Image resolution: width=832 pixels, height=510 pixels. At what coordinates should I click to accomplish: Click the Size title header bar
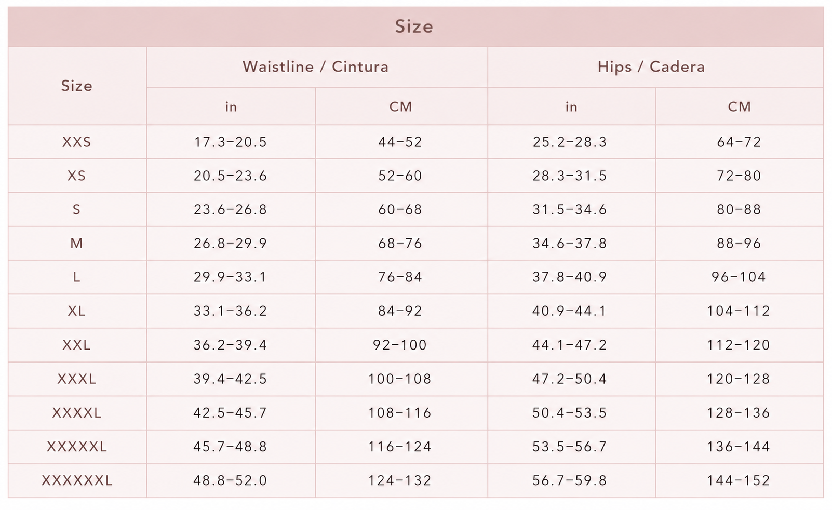415,26
